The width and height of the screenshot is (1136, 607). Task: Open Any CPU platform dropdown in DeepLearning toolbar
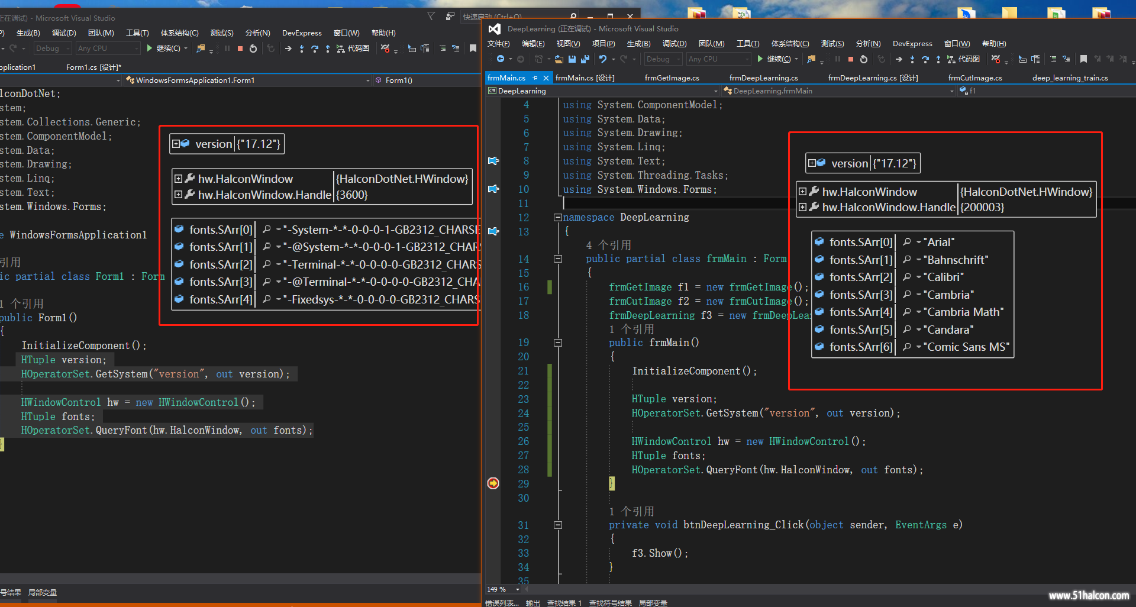click(x=718, y=59)
